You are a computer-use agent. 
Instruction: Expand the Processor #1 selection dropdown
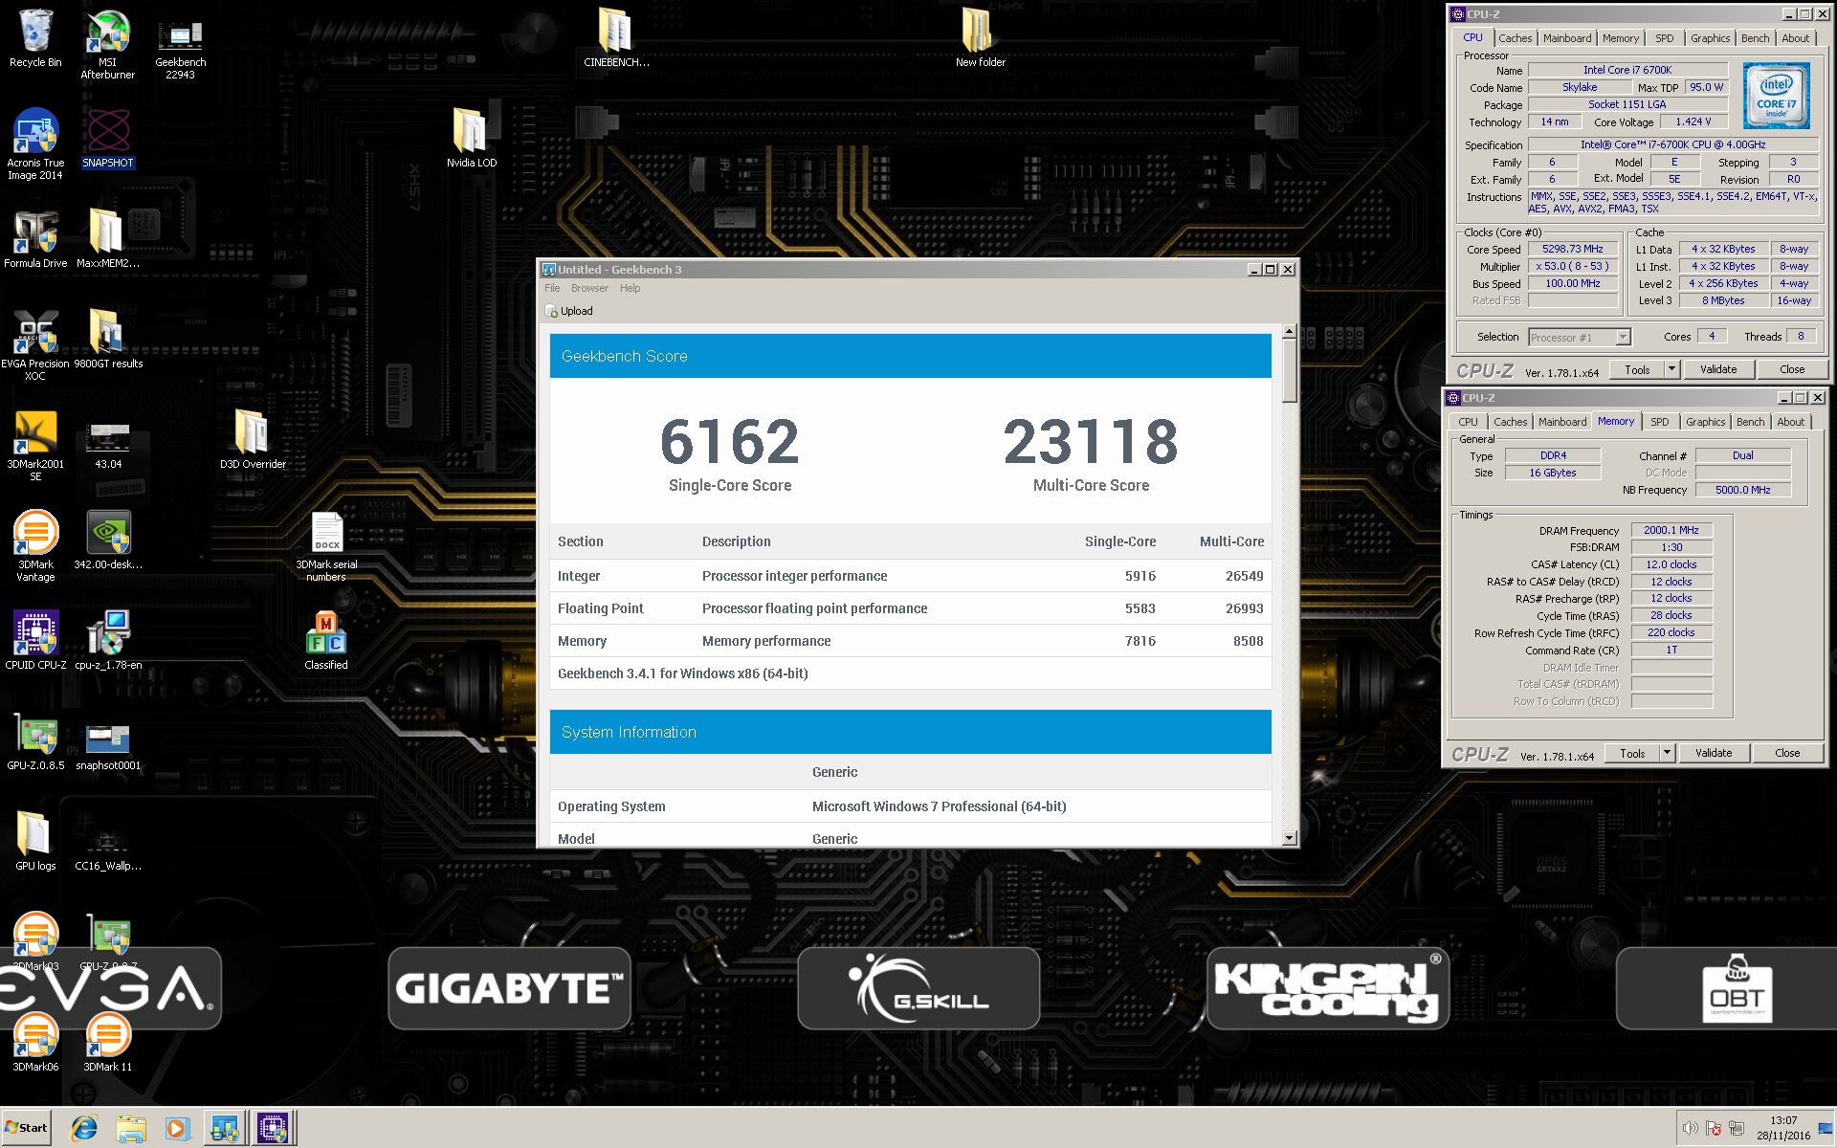pyautogui.click(x=1624, y=337)
